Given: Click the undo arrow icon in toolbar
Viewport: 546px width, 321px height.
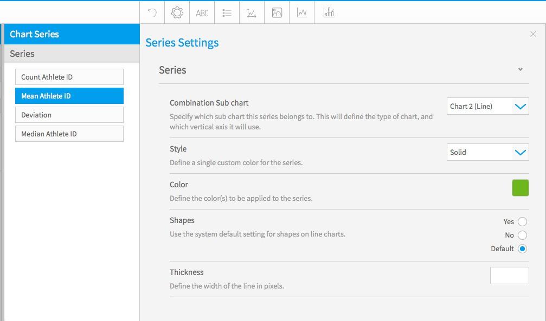Looking at the screenshot, I should pyautogui.click(x=152, y=13).
